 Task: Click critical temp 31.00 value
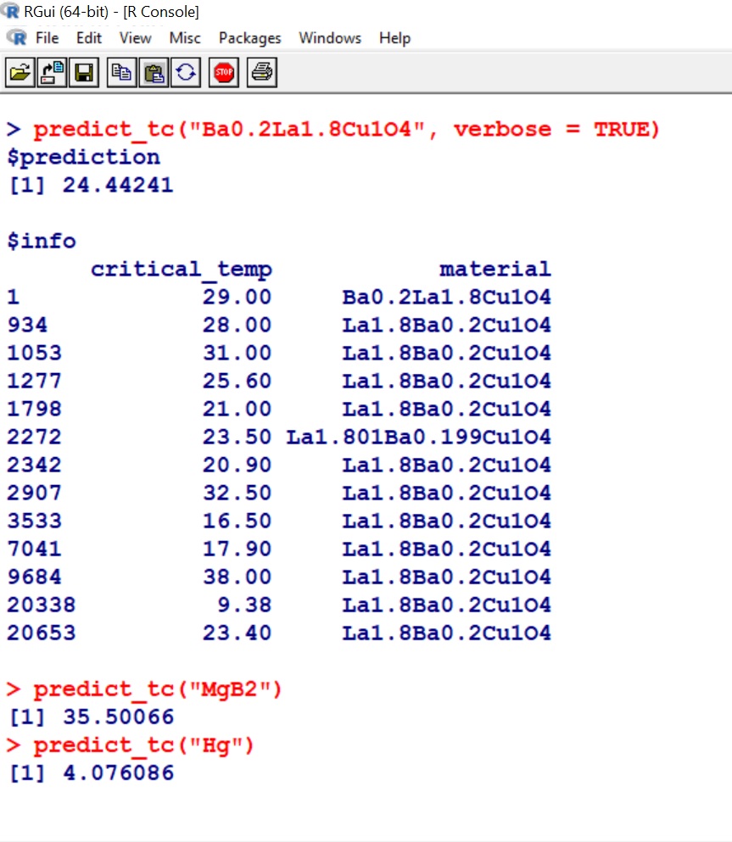click(x=237, y=353)
